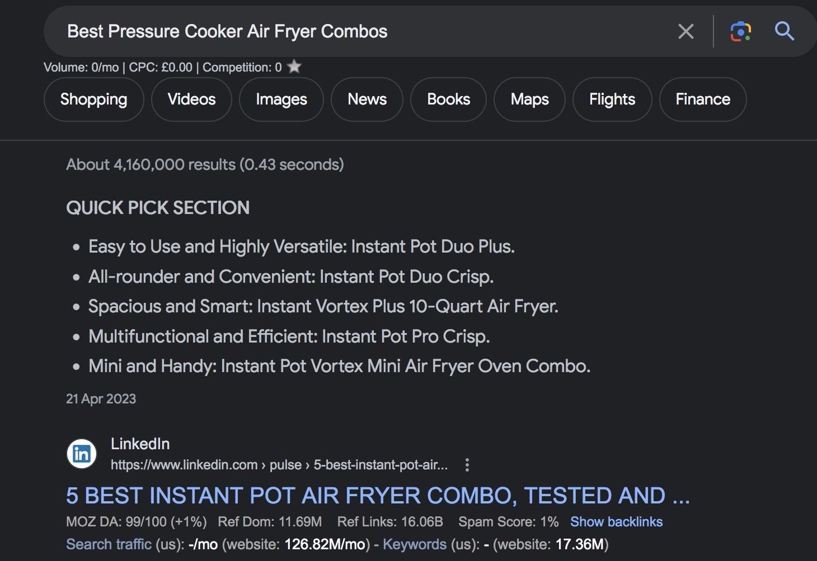Click the Search traffic link
Screen dimensions: 817x561
pyautogui.click(x=109, y=544)
